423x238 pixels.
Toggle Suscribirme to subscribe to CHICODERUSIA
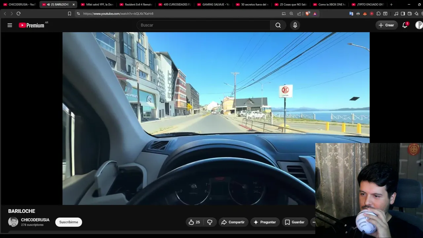pyautogui.click(x=68, y=222)
